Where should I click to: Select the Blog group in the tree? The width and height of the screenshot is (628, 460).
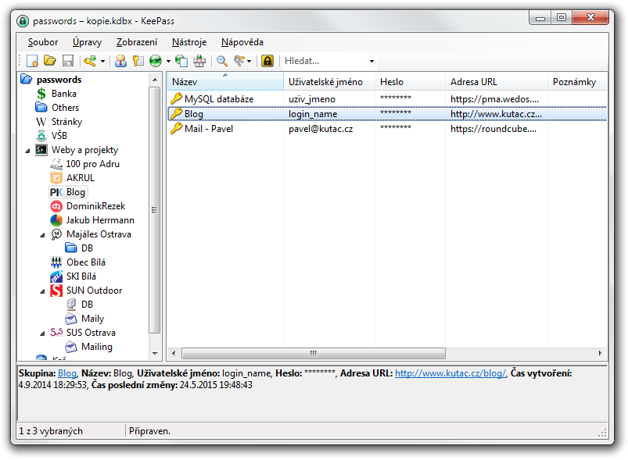[x=75, y=192]
